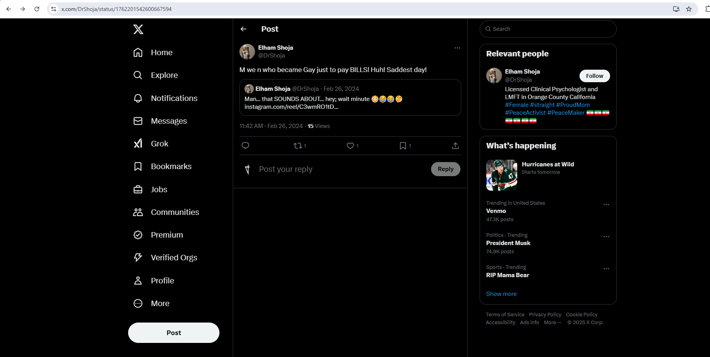Click the X logo icon
Image resolution: width=710 pixels, height=357 pixels.
pyautogui.click(x=138, y=29)
